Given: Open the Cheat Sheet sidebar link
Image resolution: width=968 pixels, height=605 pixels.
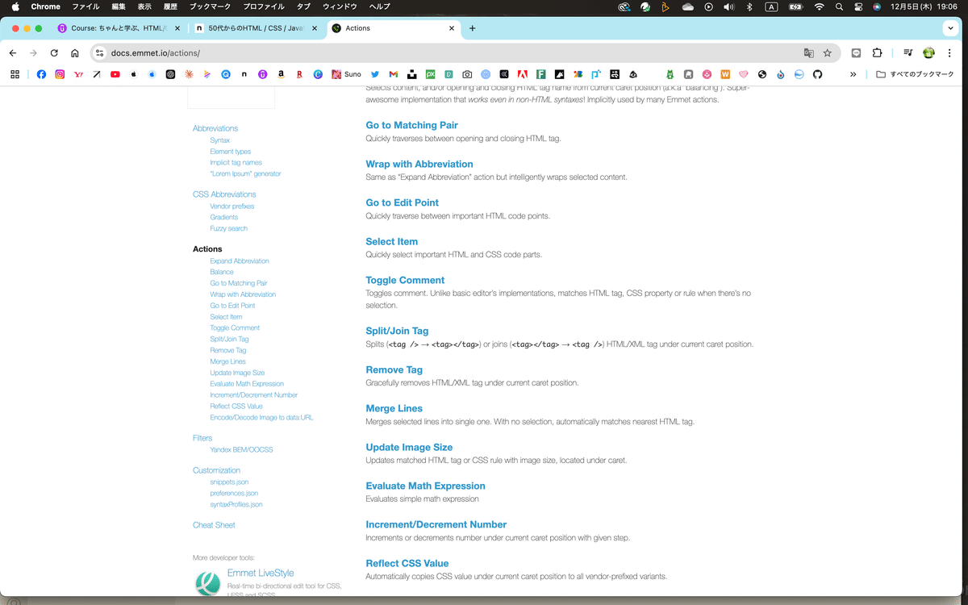Looking at the screenshot, I should point(214,525).
